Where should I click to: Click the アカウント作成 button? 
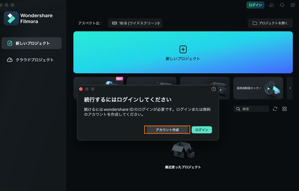click(167, 130)
